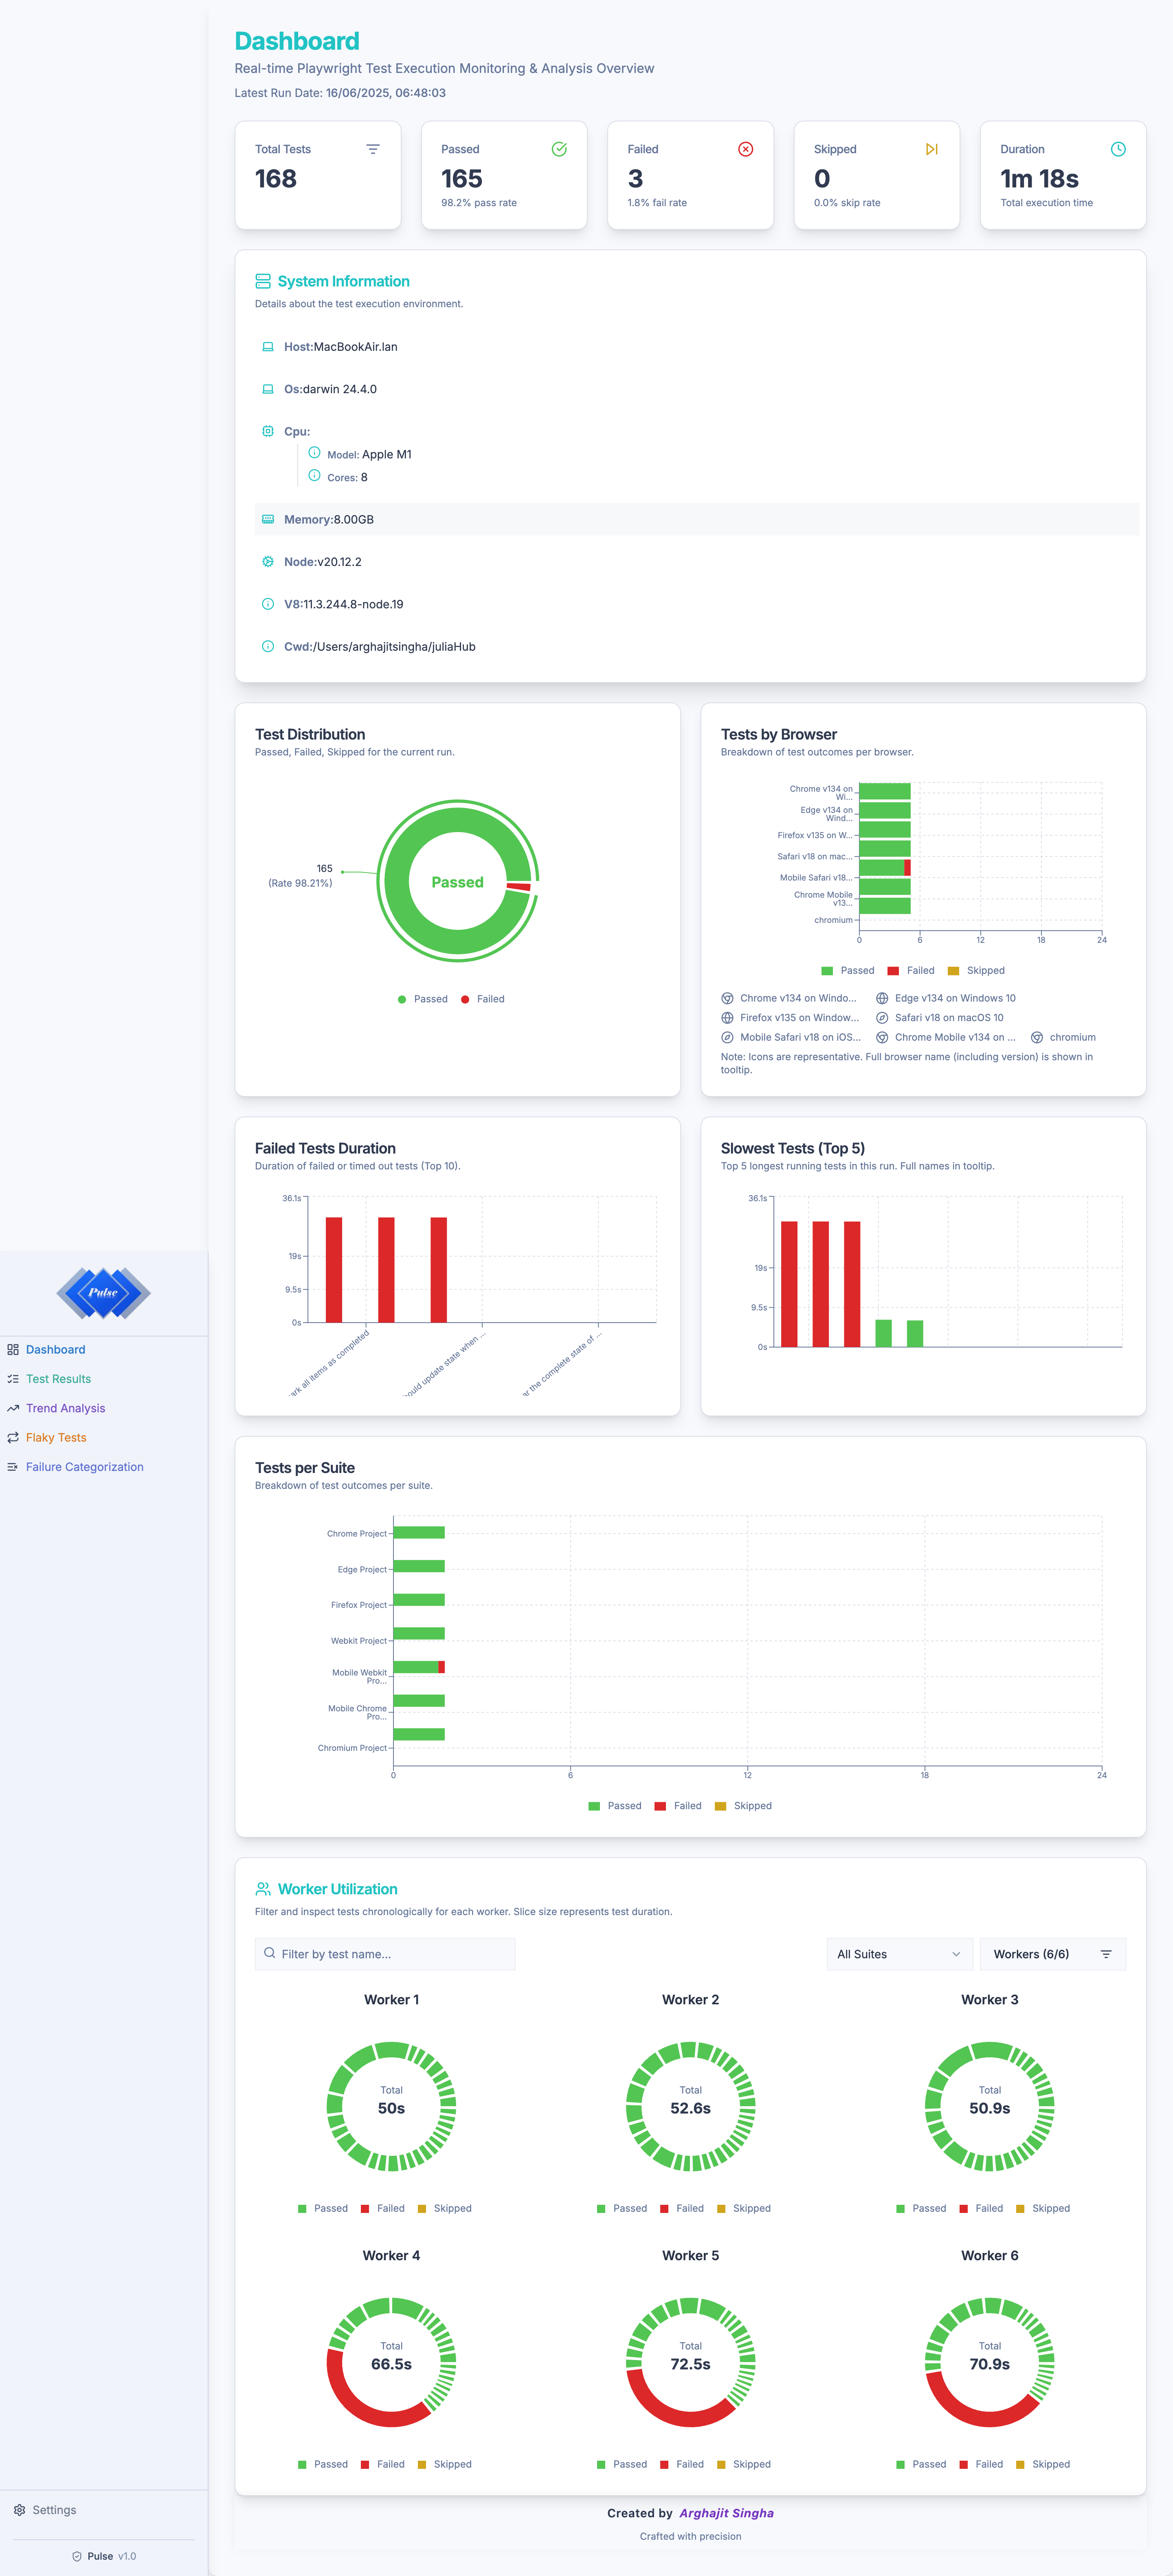Toggle Failed legend under Worker 1
1173x2576 pixels.
click(x=383, y=2208)
